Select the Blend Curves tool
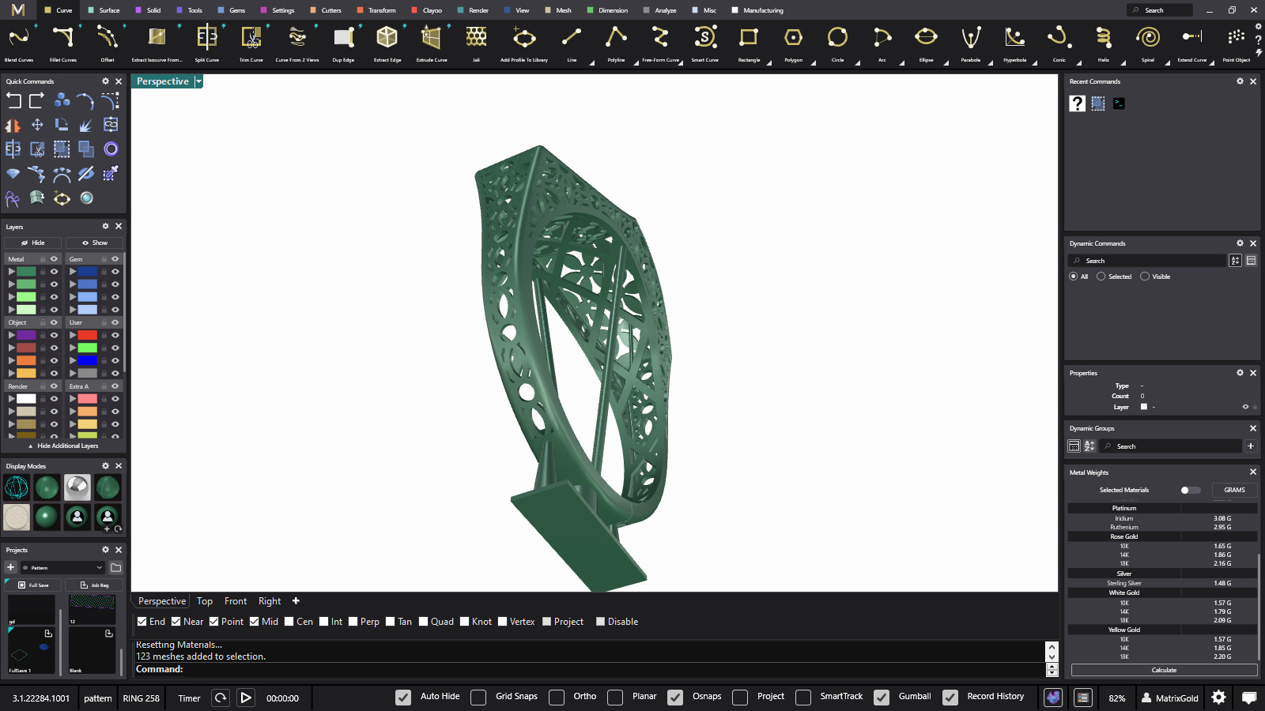Image resolution: width=1265 pixels, height=711 pixels. [19, 43]
